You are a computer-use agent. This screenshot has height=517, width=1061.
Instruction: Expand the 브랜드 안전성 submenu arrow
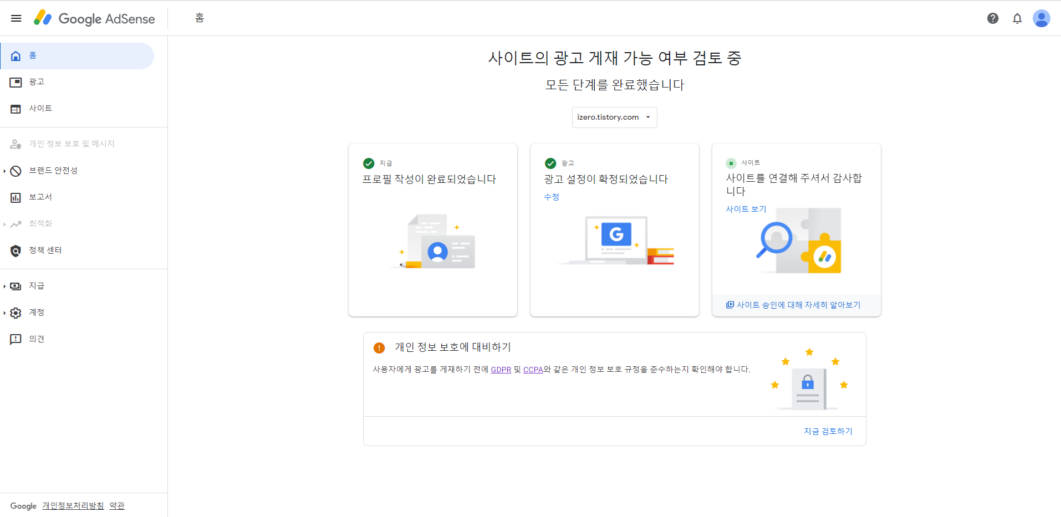tap(4, 171)
